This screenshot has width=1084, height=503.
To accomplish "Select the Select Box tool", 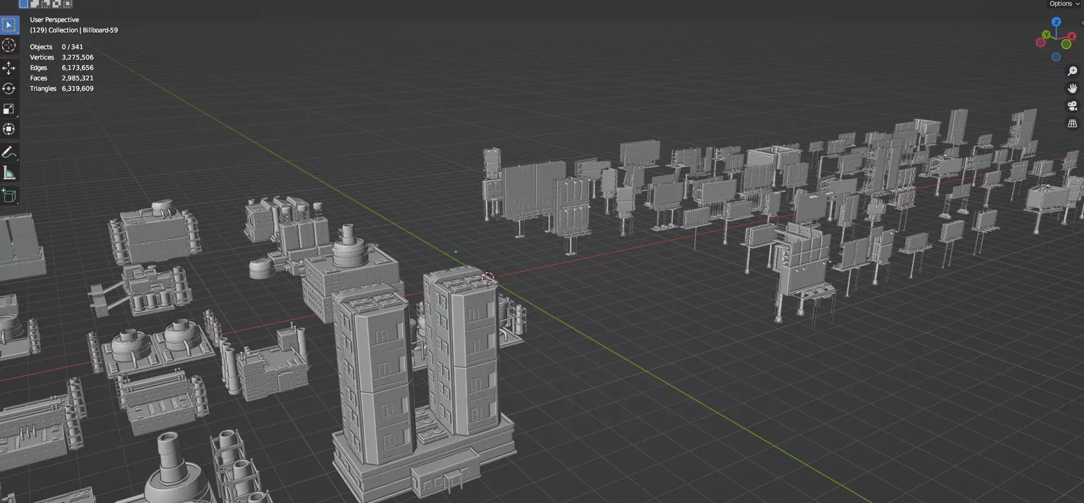I will [x=9, y=25].
